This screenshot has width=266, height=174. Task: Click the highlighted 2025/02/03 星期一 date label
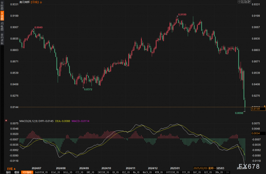(x=204, y=168)
